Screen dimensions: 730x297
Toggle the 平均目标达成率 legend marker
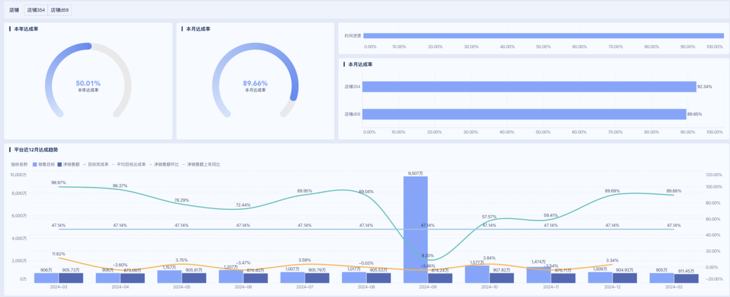[114, 164]
